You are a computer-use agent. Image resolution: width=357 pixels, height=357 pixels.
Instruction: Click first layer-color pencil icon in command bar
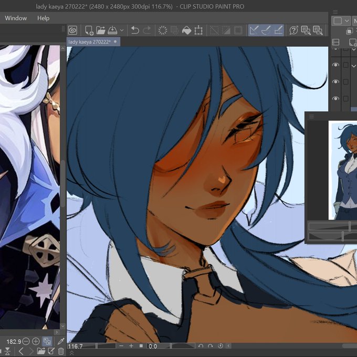306,30
